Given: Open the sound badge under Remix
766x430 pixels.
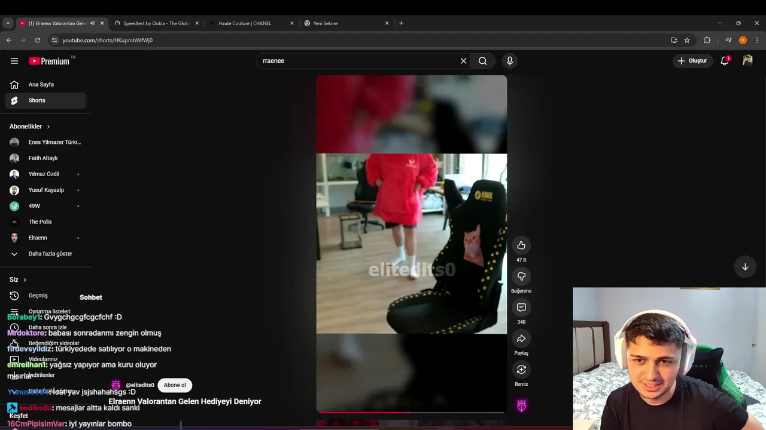Looking at the screenshot, I should coord(521,406).
